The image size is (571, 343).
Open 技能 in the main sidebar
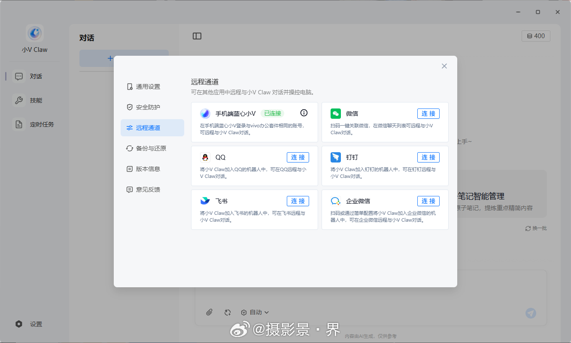[35, 100]
